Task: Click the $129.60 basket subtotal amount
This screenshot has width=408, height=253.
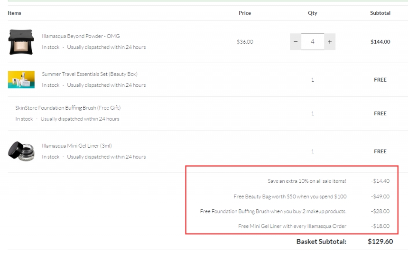Action: point(380,242)
